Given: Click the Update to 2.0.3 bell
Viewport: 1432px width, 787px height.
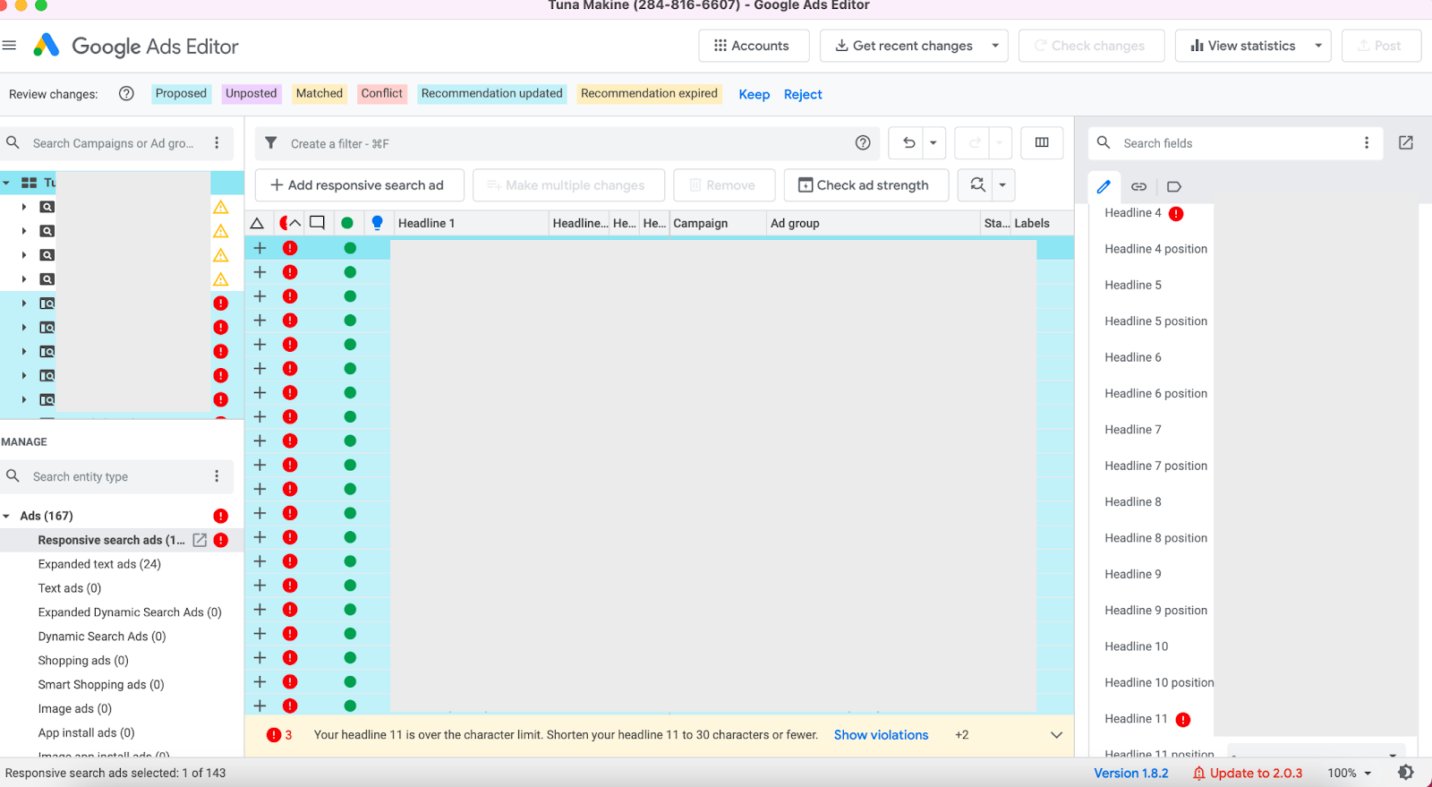Looking at the screenshot, I should (1198, 773).
